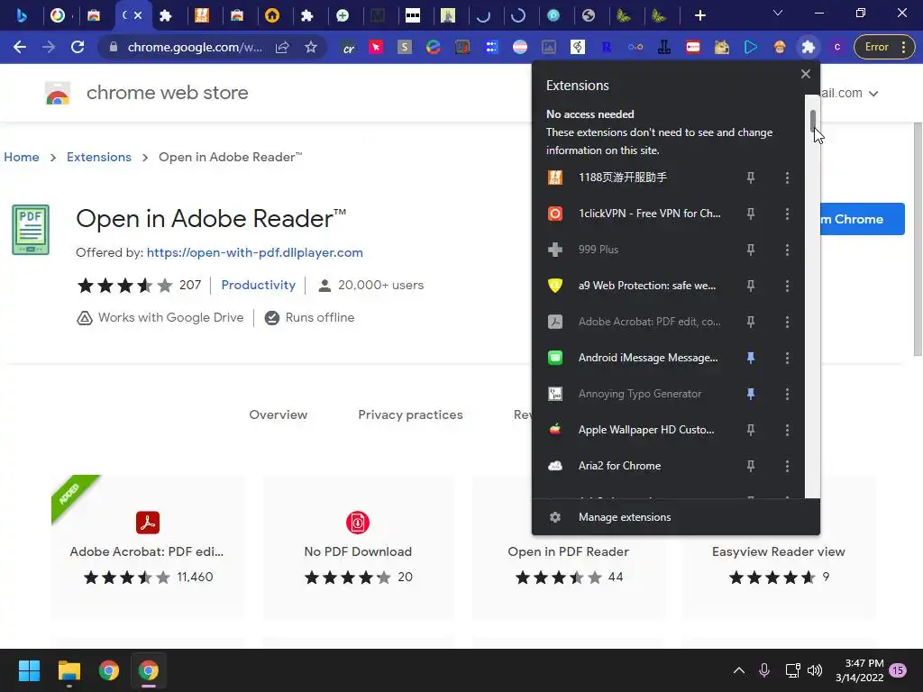This screenshot has height=692, width=923.
Task: Open more options for Adobe Acrobat extension
Action: (787, 322)
